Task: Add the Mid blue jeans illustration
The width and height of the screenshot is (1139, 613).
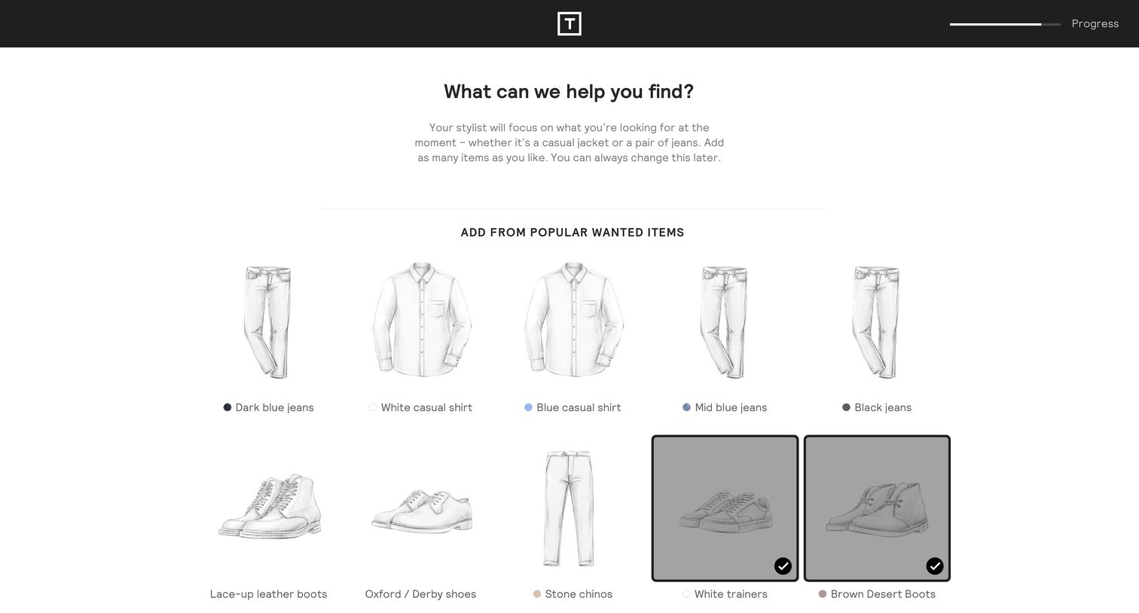Action: tap(724, 322)
